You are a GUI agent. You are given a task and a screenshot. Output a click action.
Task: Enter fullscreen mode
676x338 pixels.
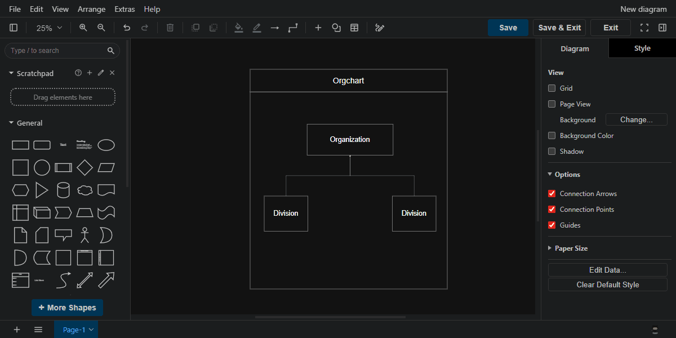(x=644, y=28)
